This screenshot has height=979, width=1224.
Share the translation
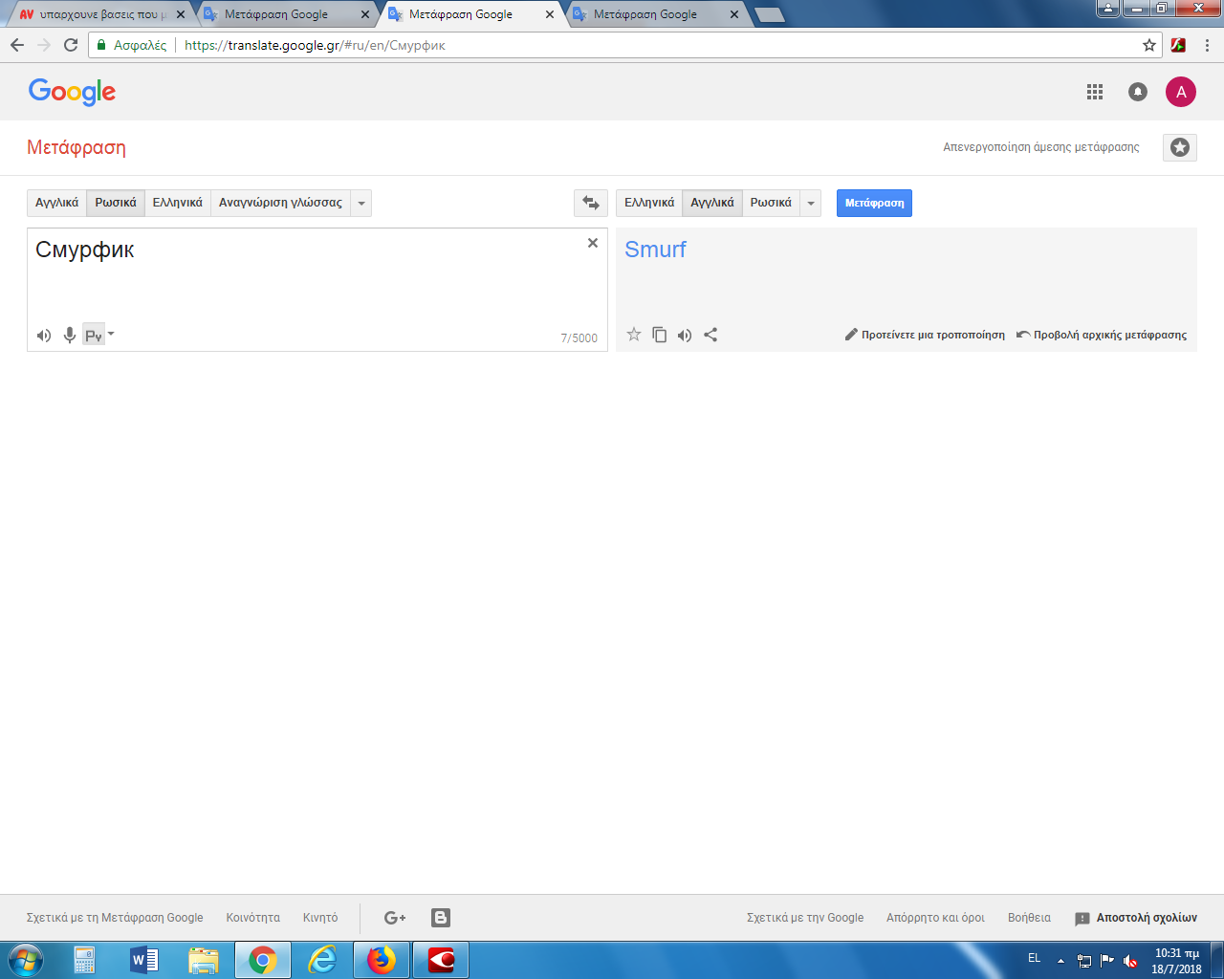click(x=710, y=335)
